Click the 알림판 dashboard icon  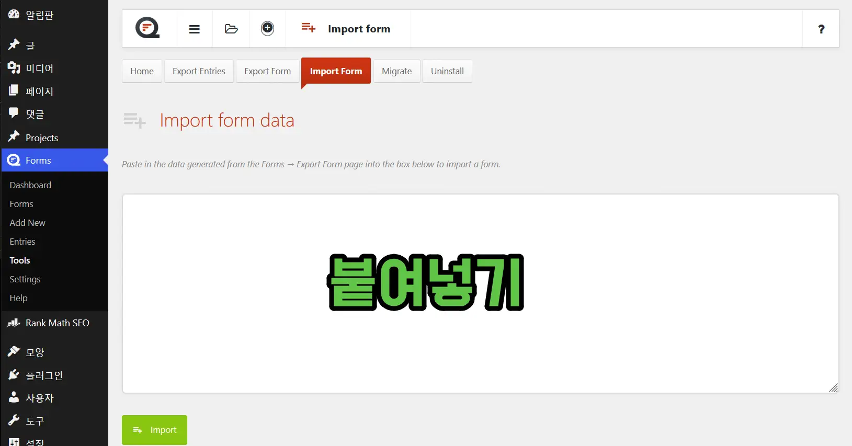tap(14, 15)
